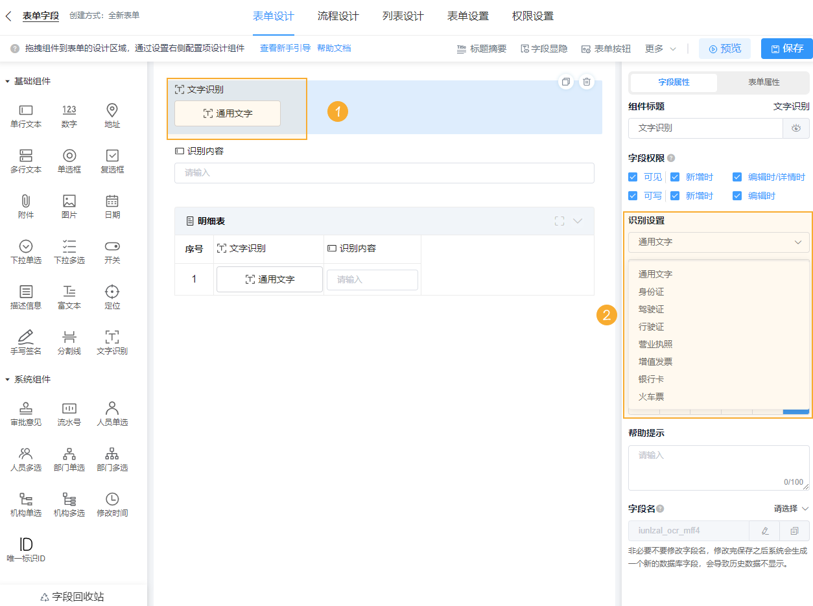Uncheck the 可见 field permission checkbox

633,176
